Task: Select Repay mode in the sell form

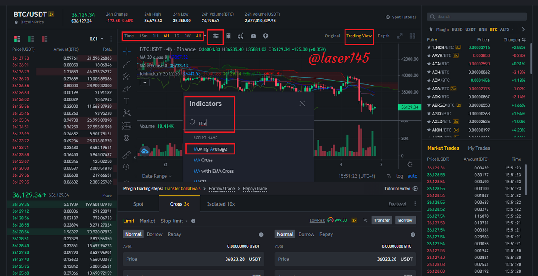Action: [x=326, y=234]
